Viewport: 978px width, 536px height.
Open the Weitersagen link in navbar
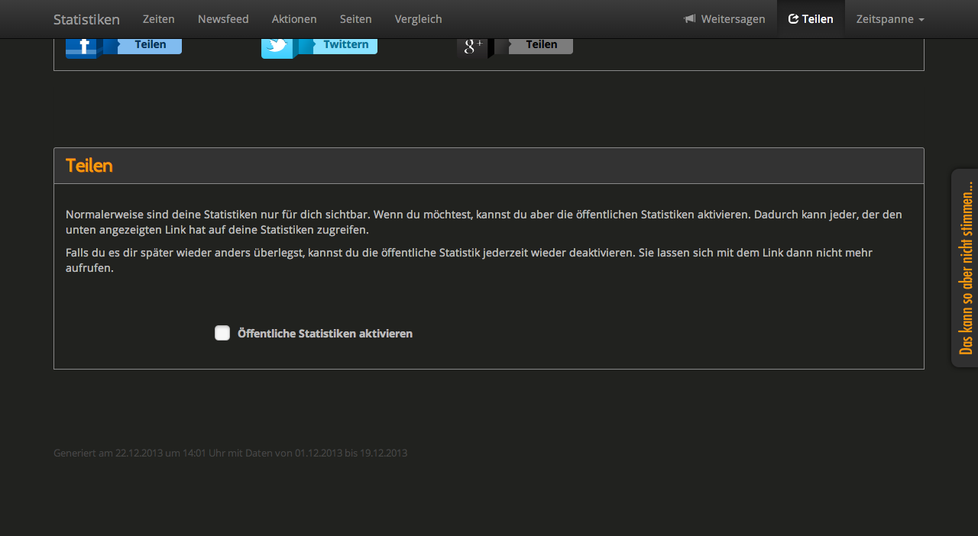point(733,19)
